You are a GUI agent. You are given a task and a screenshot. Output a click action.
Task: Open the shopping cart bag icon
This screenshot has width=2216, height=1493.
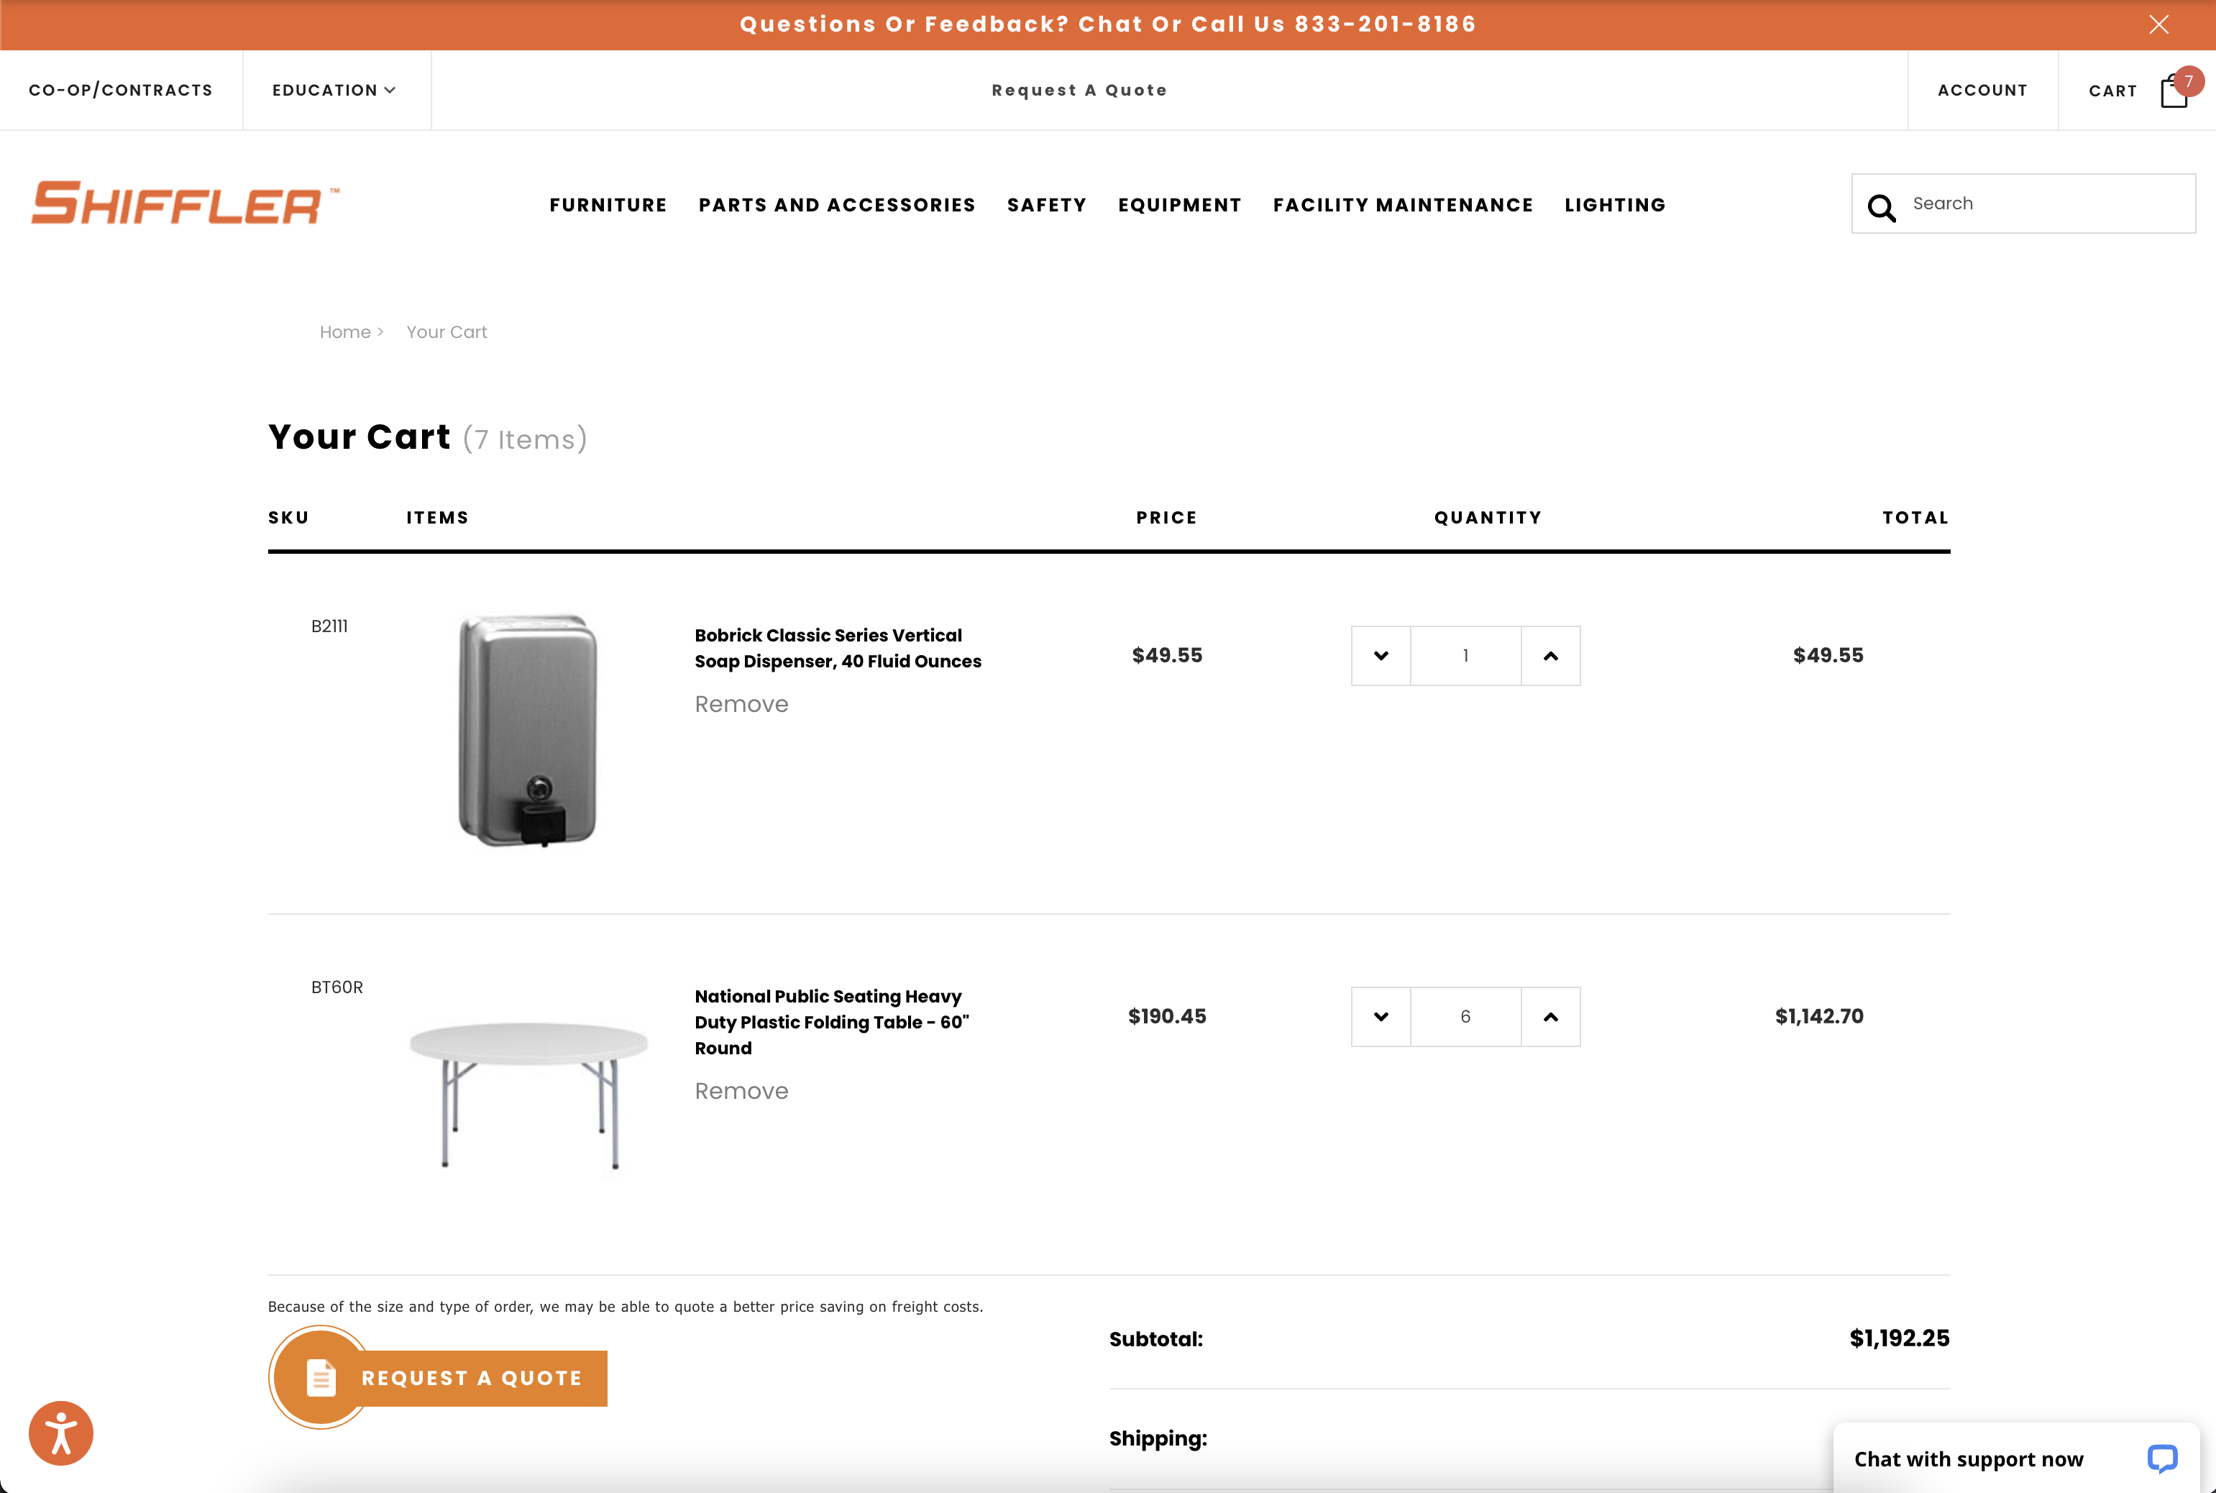[2173, 91]
